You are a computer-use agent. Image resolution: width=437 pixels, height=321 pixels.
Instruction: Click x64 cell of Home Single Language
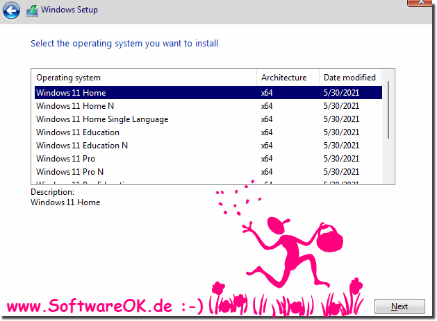pos(267,119)
